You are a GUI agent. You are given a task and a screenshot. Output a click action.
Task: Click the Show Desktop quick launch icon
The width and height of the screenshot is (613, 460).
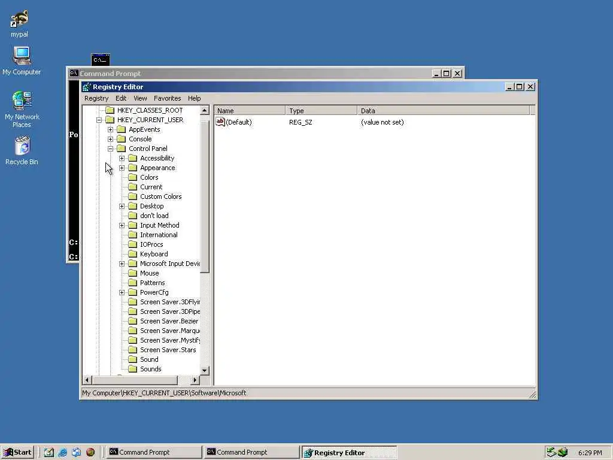(48, 452)
